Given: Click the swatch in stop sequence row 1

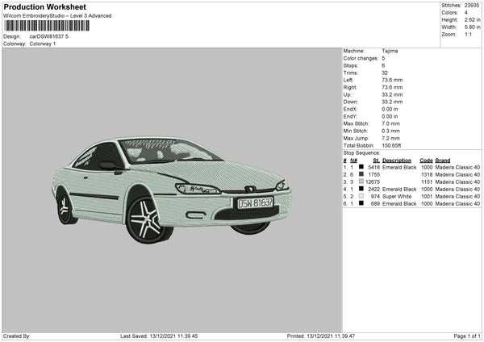Looking at the screenshot, I should point(361,167).
